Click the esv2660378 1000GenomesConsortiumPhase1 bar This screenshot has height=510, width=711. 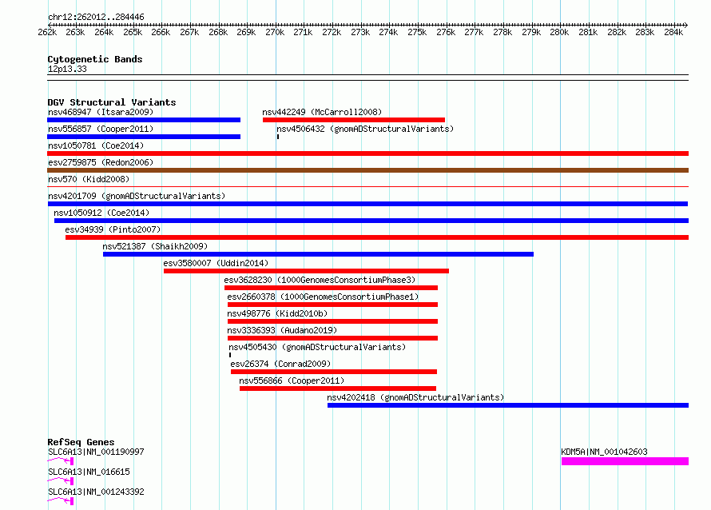click(x=333, y=305)
